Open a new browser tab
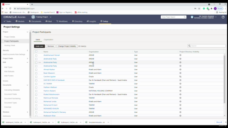 [32, 4]
